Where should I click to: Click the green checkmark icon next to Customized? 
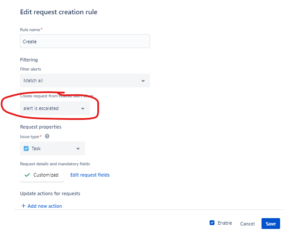(x=27, y=175)
